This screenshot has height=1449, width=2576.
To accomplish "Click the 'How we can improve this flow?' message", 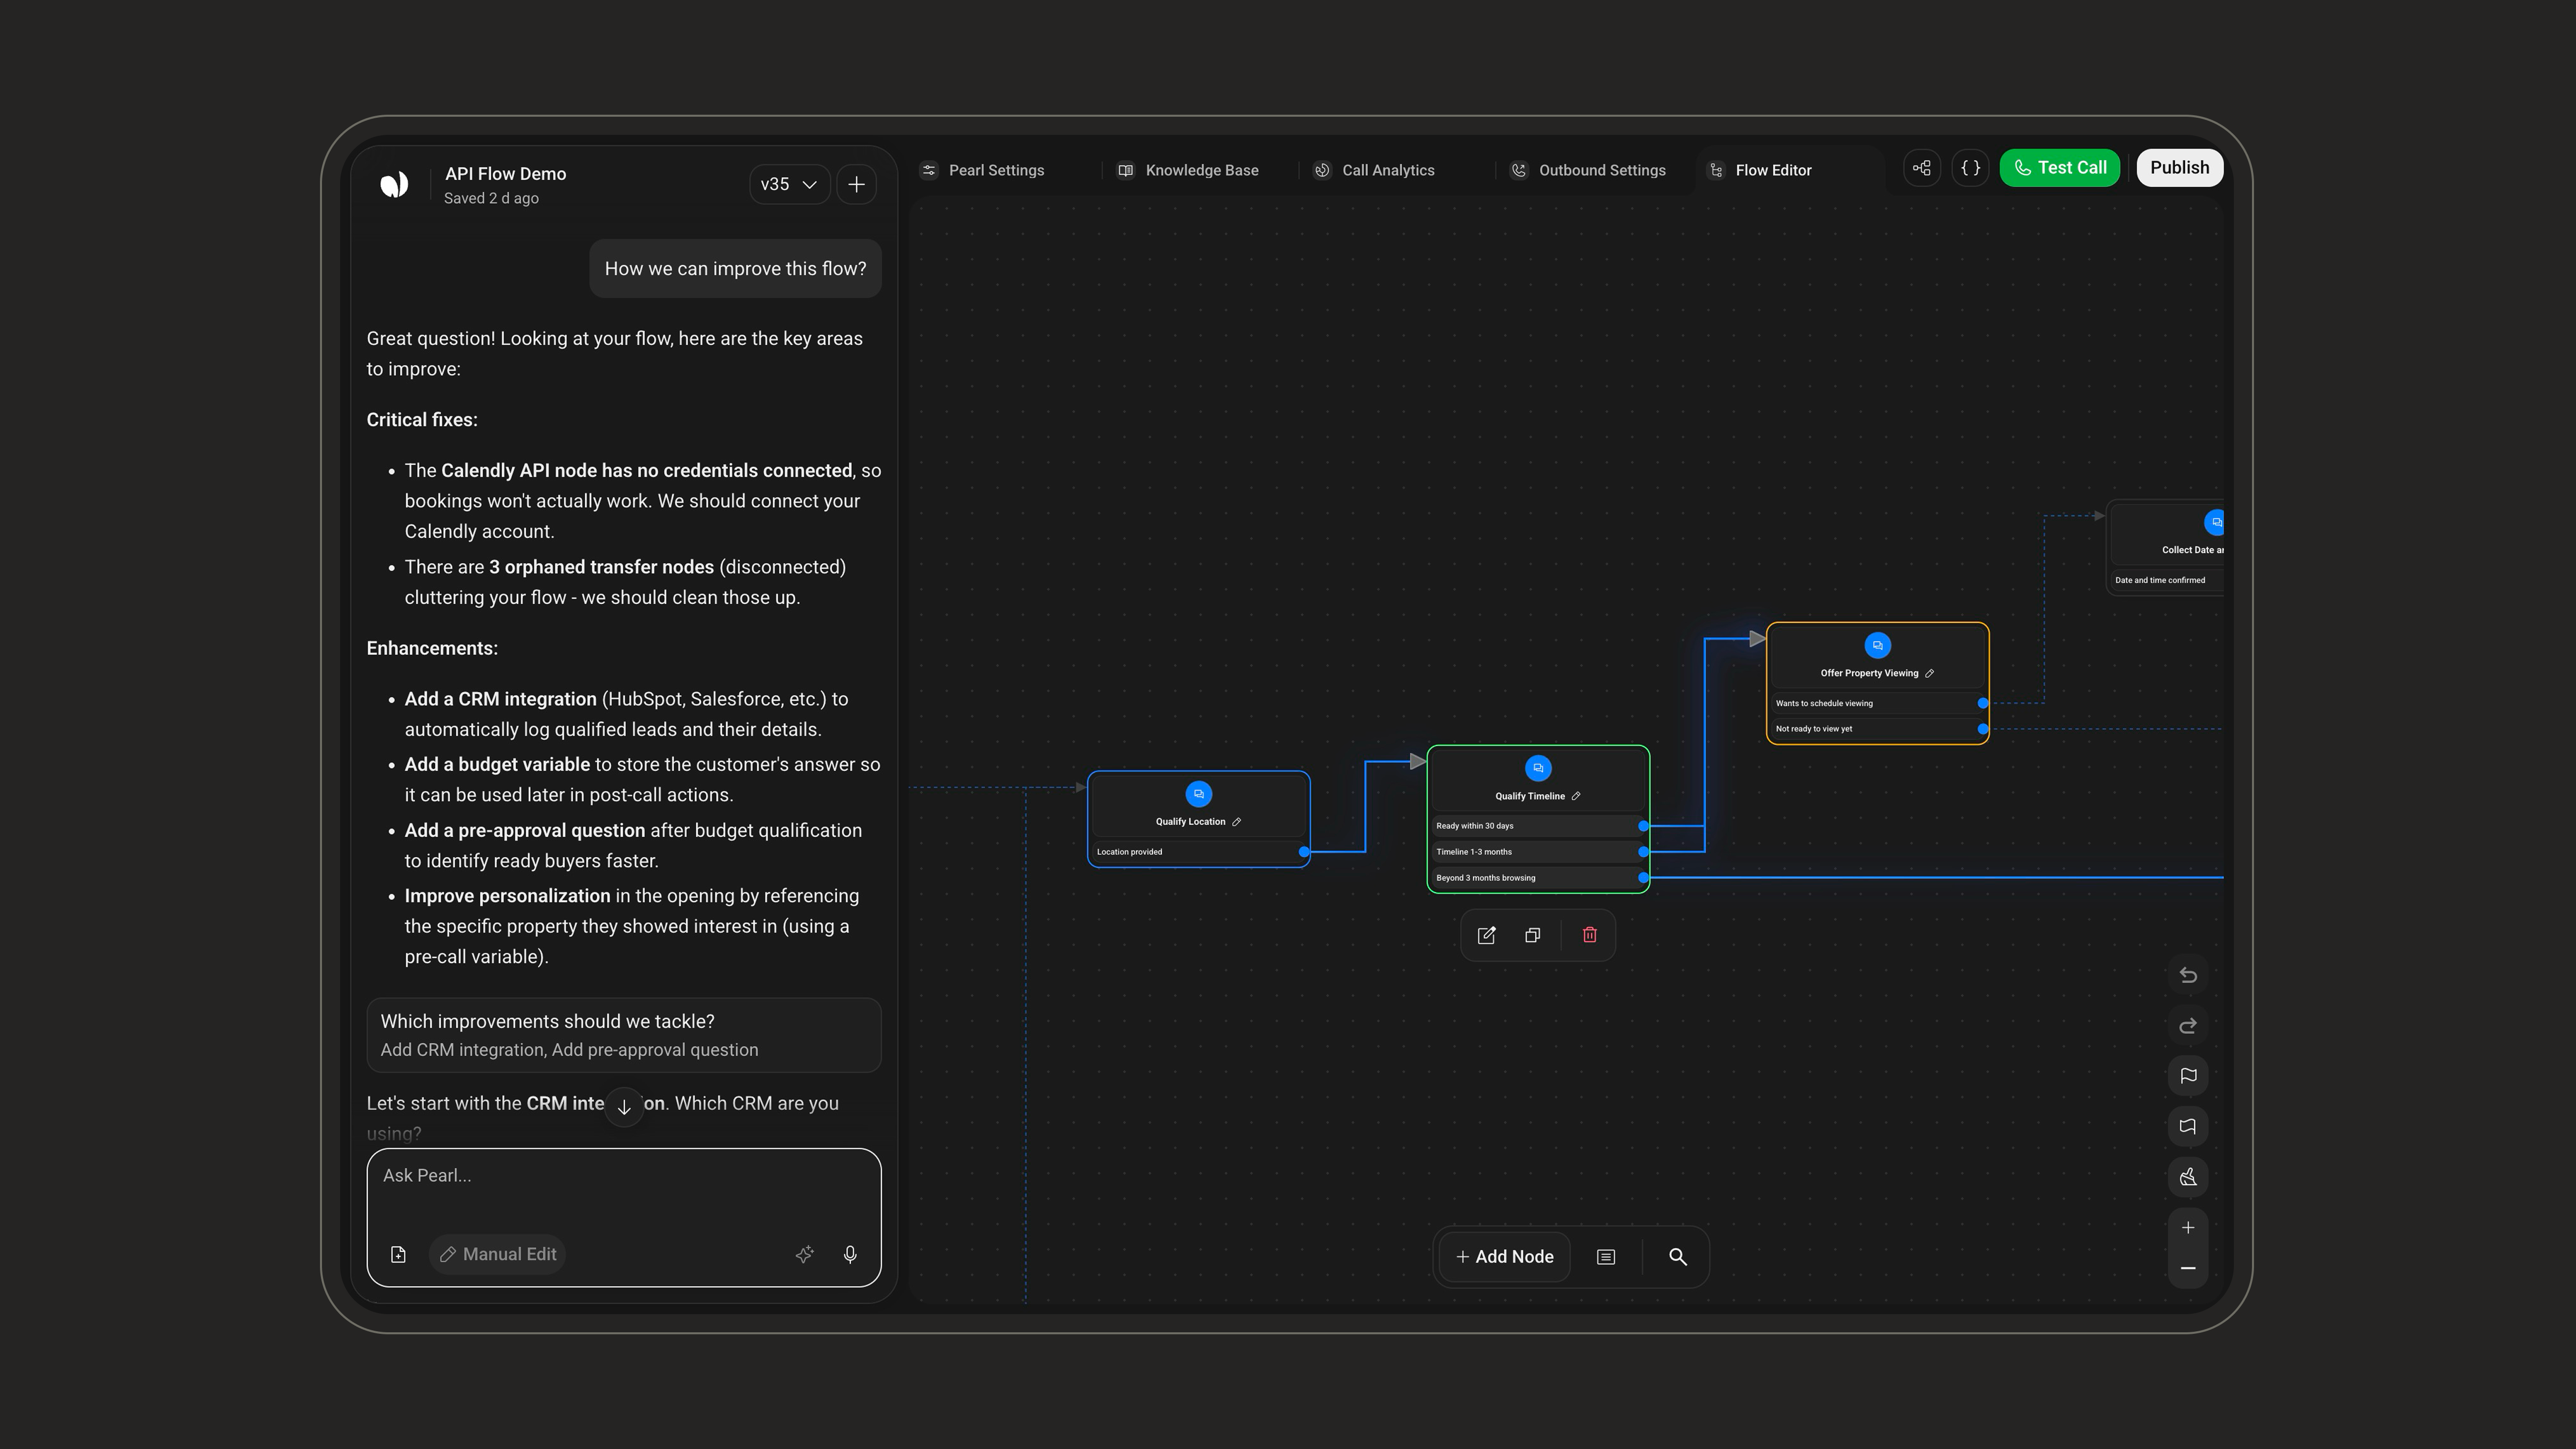I will click(x=735, y=268).
